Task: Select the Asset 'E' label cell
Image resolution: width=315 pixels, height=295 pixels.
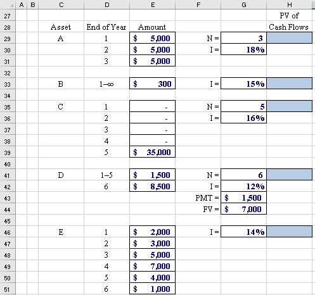Action: click(61, 232)
